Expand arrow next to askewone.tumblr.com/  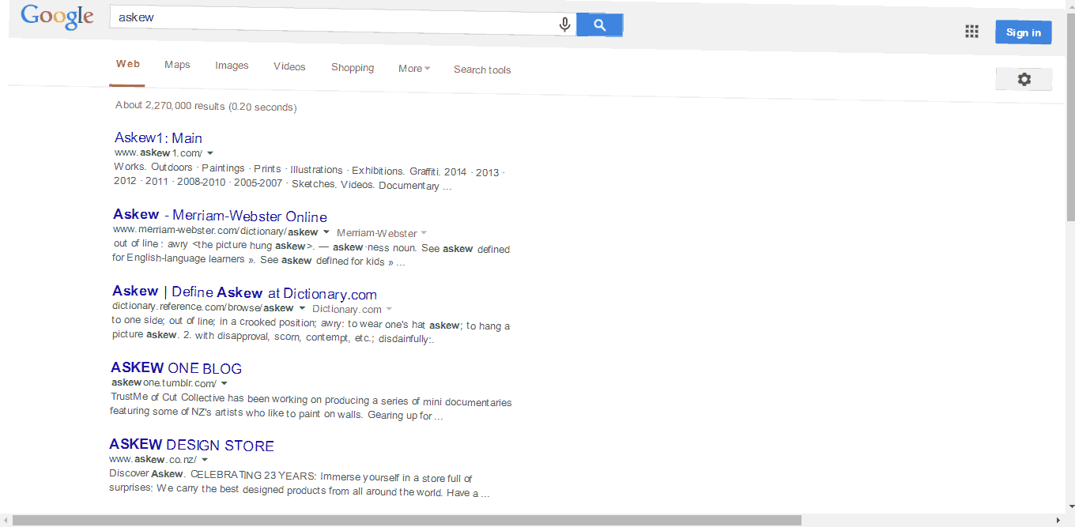click(224, 383)
